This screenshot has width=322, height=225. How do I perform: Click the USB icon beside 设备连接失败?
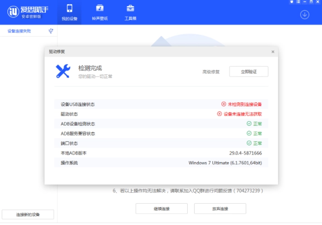click(x=51, y=31)
